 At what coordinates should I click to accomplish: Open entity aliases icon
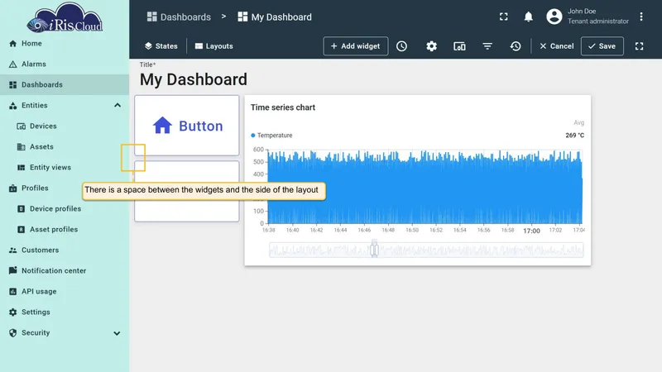click(x=459, y=46)
